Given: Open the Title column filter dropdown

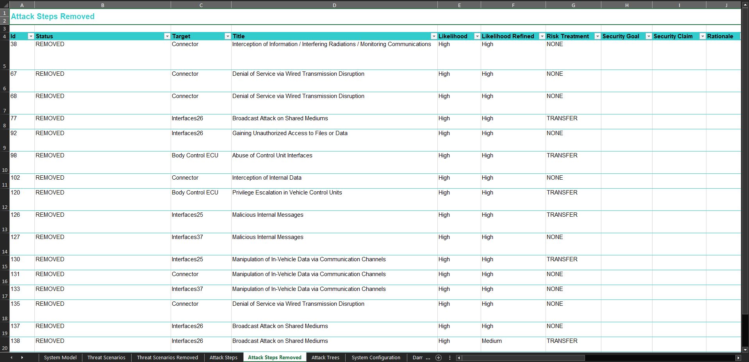Looking at the screenshot, I should [433, 36].
